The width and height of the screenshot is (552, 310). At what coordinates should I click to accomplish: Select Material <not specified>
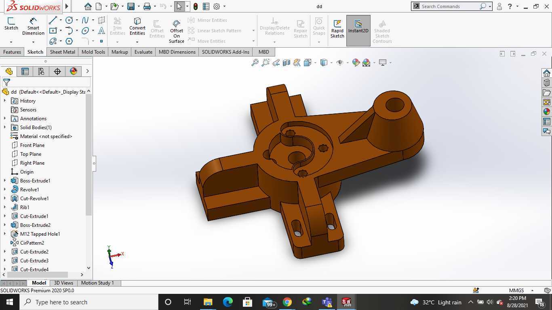coord(46,136)
